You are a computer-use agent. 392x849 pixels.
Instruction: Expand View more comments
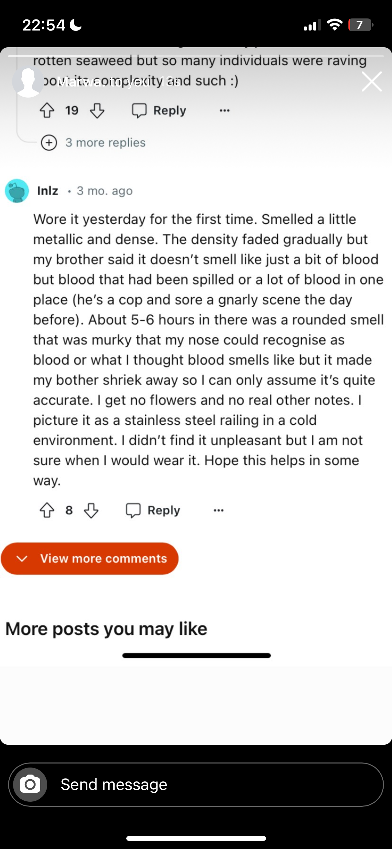[x=90, y=559]
